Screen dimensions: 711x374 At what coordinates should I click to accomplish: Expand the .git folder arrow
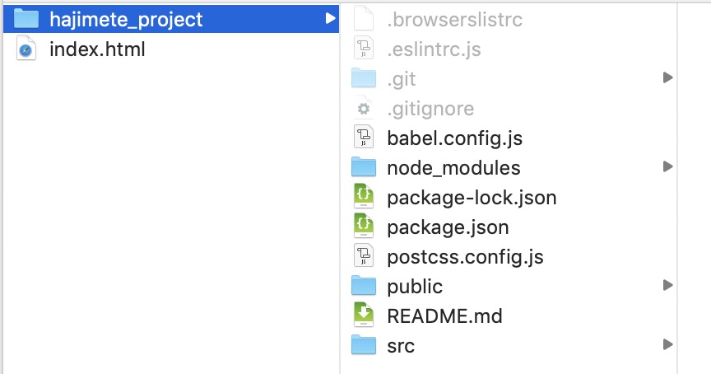(x=667, y=77)
